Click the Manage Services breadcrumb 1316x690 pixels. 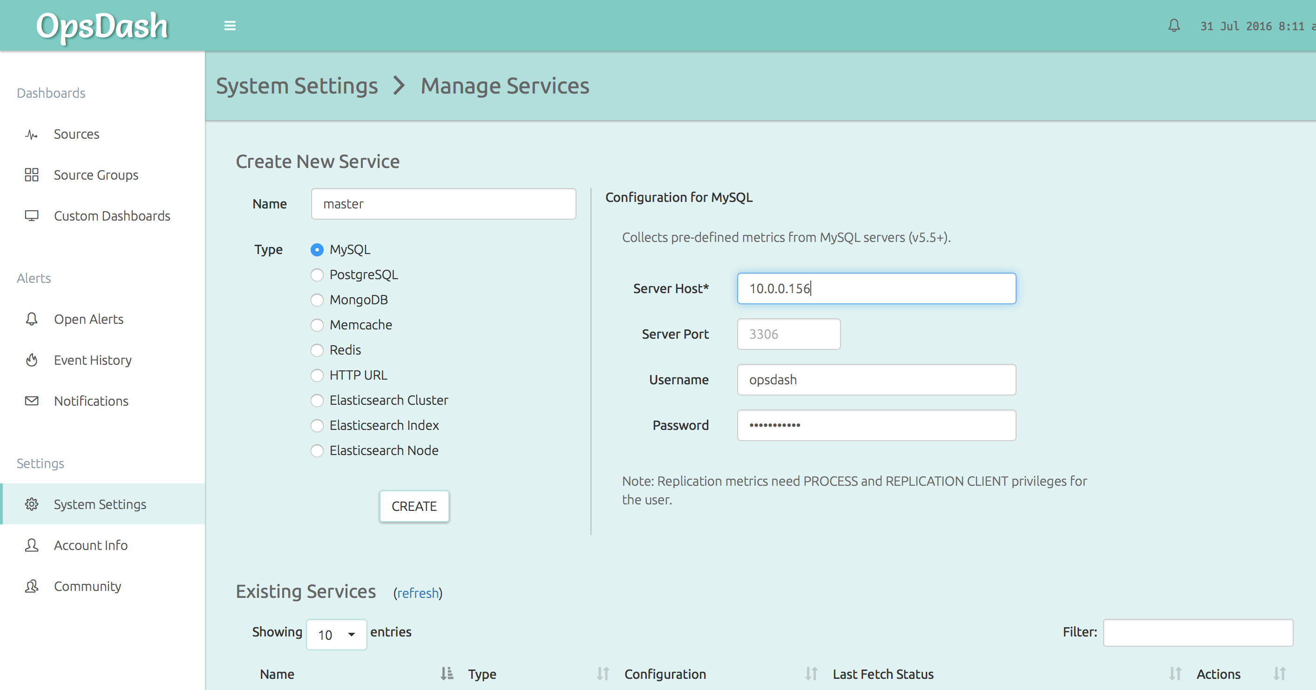[505, 86]
